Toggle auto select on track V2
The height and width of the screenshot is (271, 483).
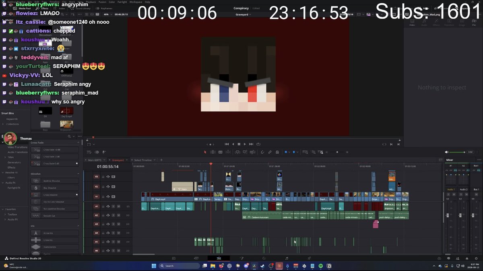click(108, 187)
